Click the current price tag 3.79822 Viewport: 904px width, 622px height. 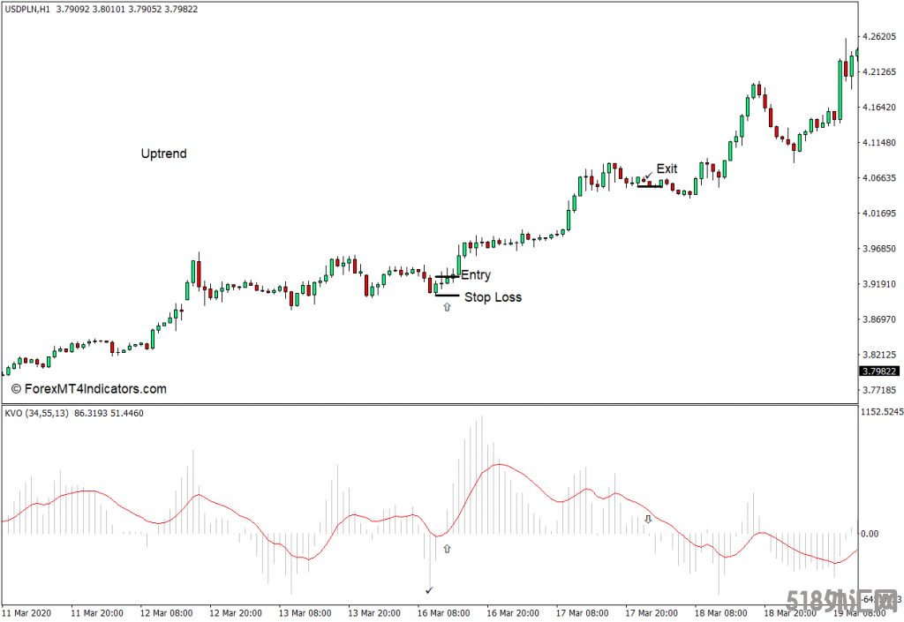point(879,371)
